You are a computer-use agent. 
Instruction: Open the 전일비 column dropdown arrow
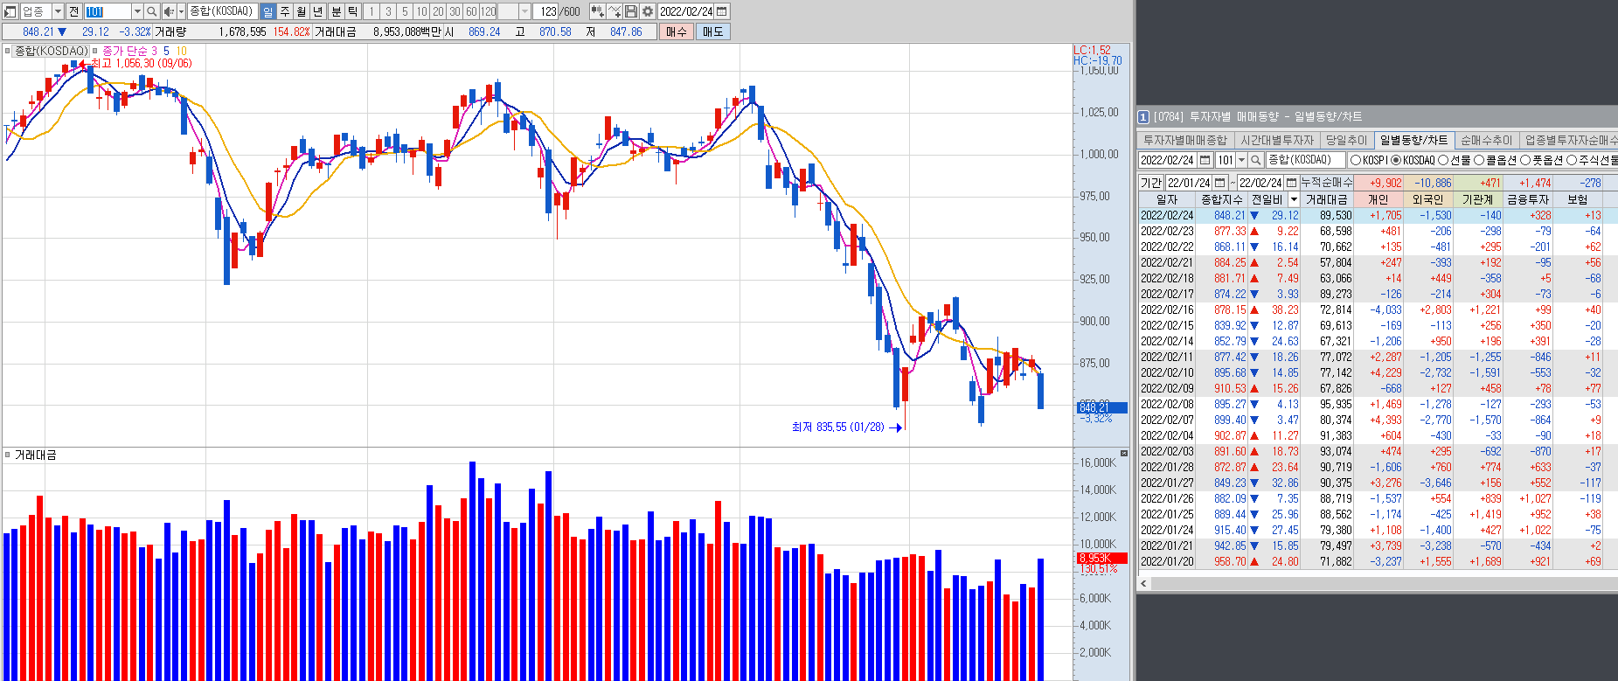1294,199
